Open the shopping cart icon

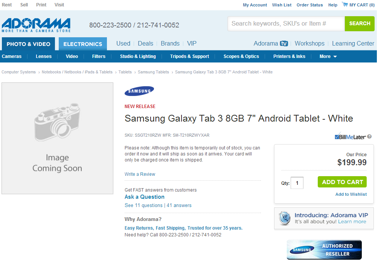[x=344, y=5]
